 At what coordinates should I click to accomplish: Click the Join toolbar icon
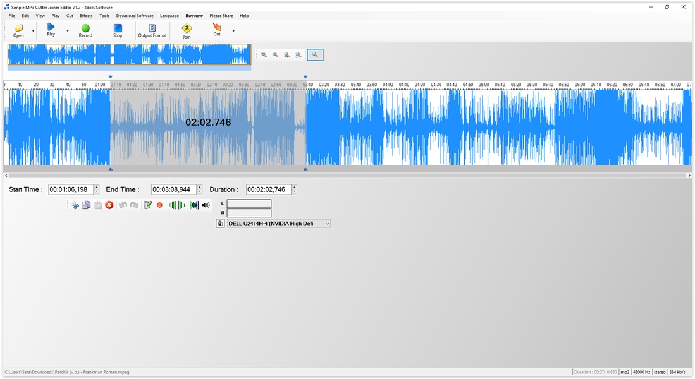[x=187, y=30]
